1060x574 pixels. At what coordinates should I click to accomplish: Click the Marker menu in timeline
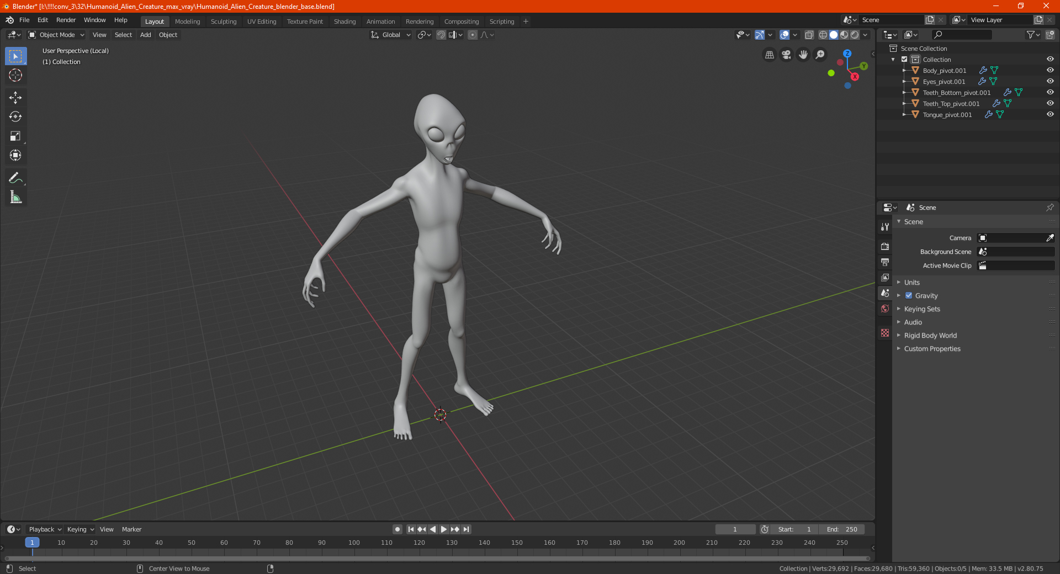[131, 529]
